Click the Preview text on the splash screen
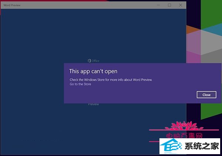The height and width of the screenshot is (156, 222). click(94, 104)
